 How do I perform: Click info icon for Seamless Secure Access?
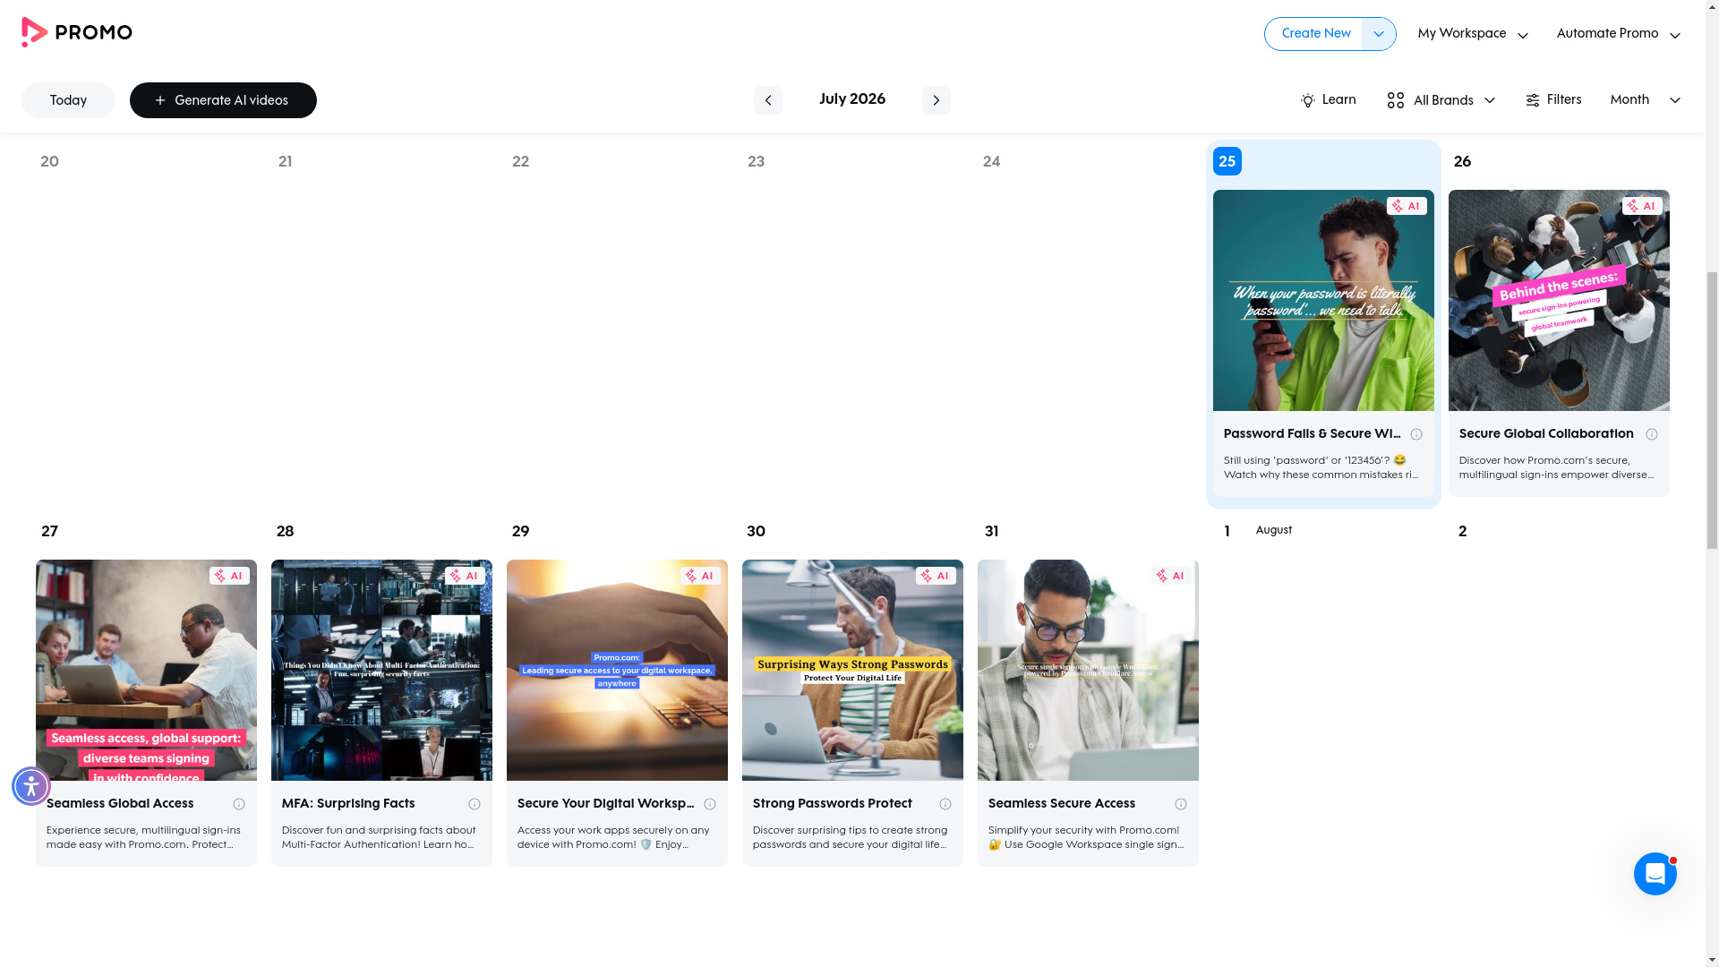click(x=1181, y=804)
